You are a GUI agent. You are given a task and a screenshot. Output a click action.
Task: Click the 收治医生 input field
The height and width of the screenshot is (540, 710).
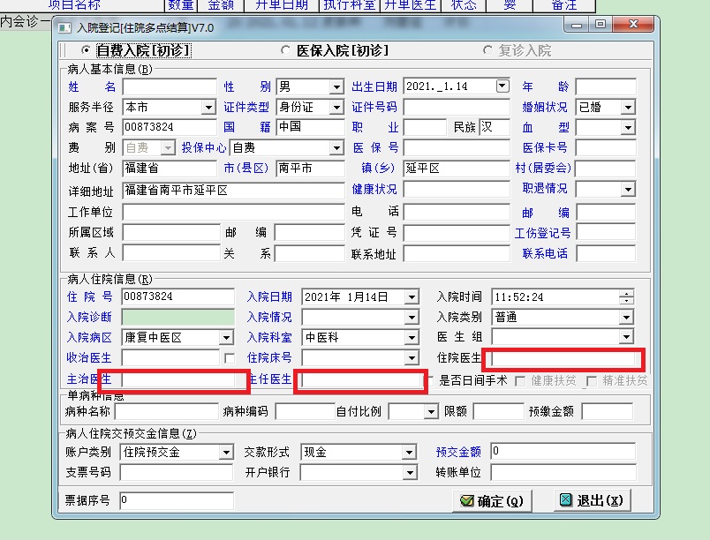(x=170, y=358)
